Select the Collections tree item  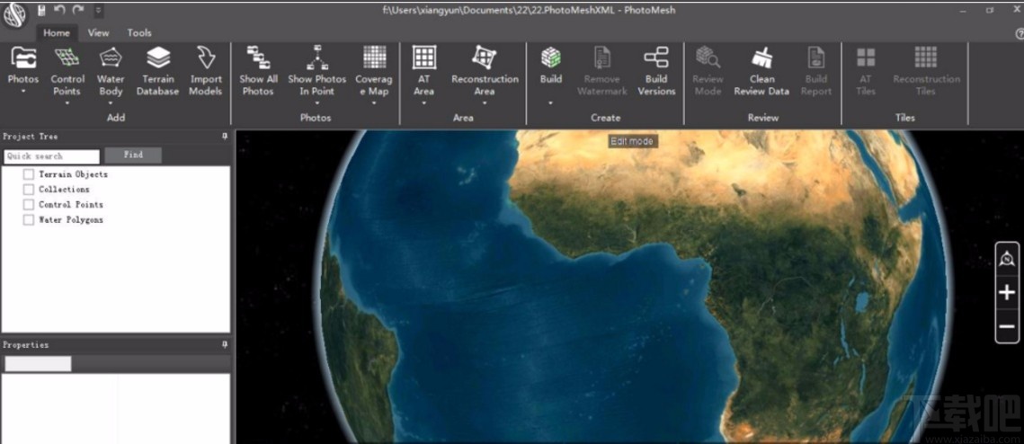tap(64, 190)
